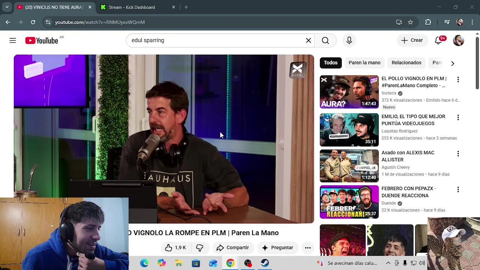Open Microsoft Edge from the taskbar
This screenshot has width=480, height=270.
click(144, 263)
